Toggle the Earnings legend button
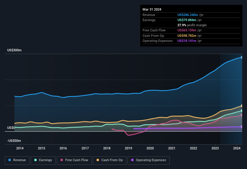Viewport: 247px width, 169px height. (43, 160)
